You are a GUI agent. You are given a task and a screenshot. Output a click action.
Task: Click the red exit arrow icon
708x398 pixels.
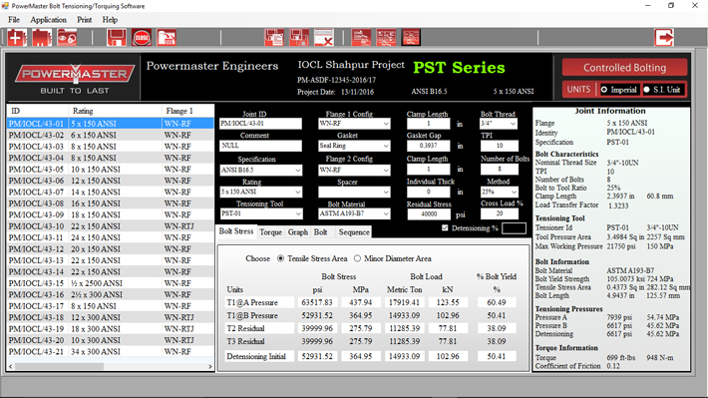(x=664, y=38)
